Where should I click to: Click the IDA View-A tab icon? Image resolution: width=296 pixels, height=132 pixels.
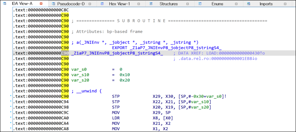5,4
